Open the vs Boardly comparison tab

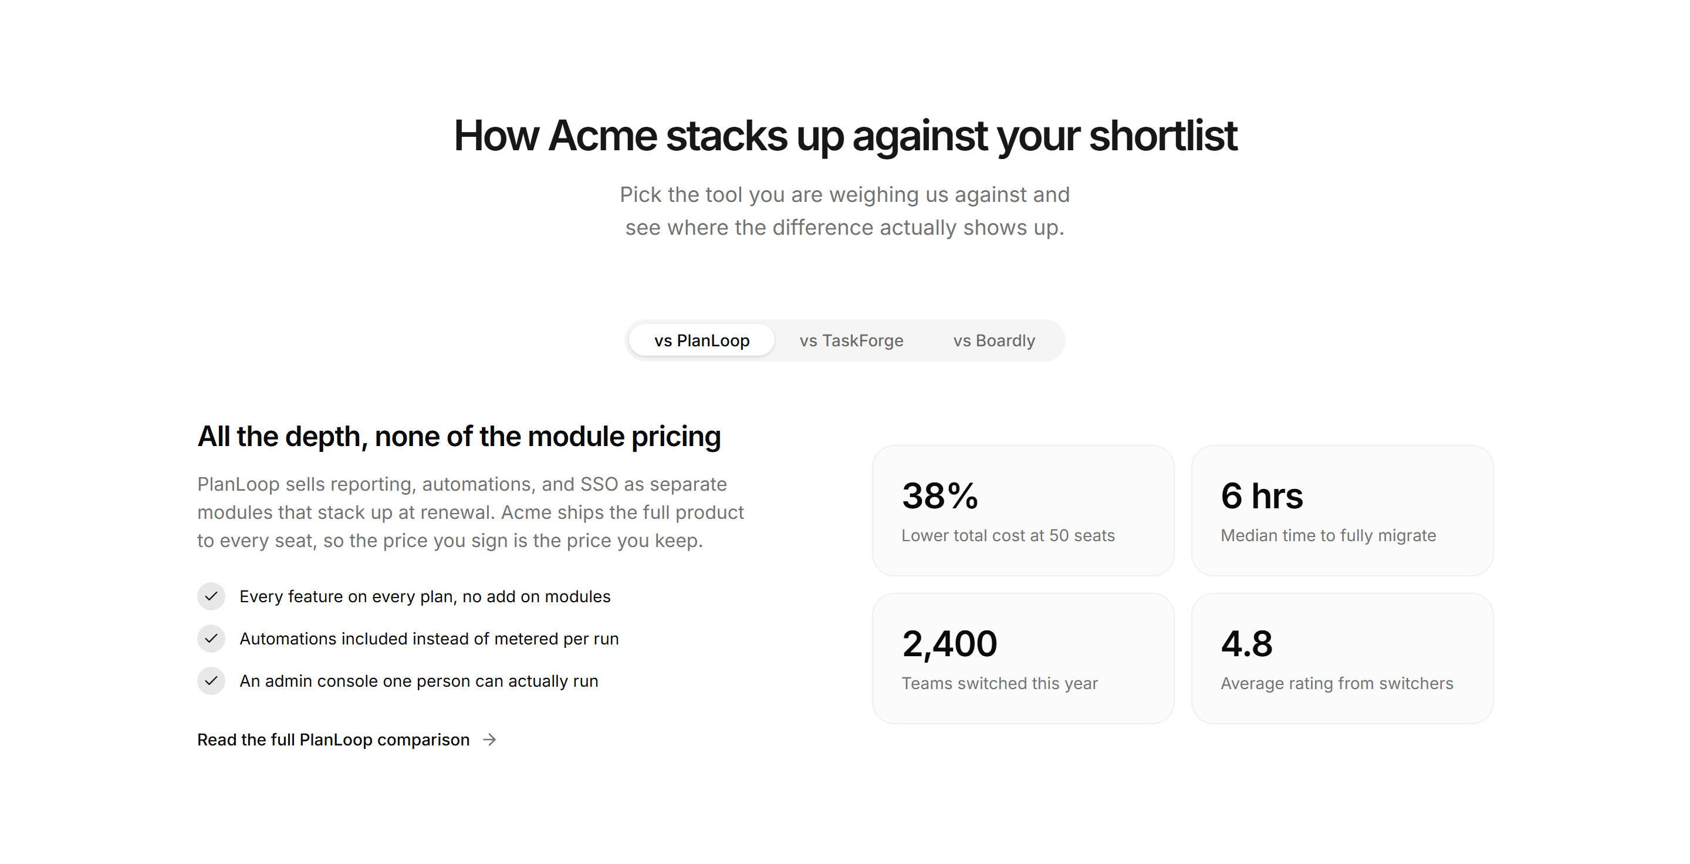(x=994, y=340)
